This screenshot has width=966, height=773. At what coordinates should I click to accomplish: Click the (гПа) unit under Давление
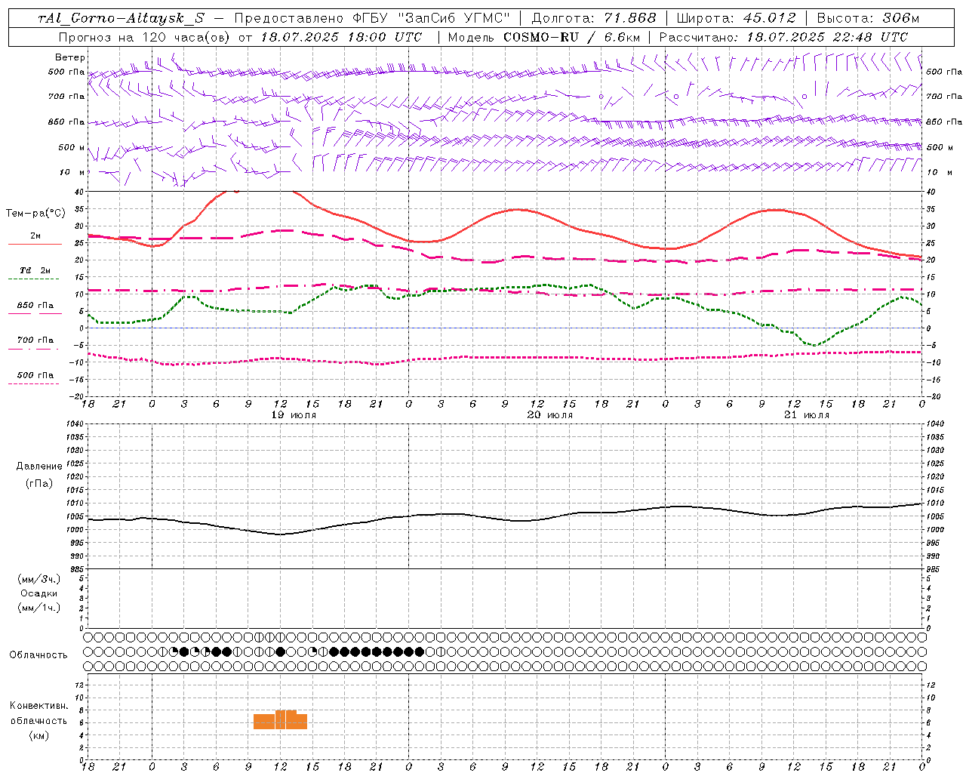pyautogui.click(x=39, y=483)
